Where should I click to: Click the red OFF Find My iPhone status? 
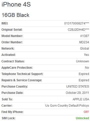click(86, 112)
